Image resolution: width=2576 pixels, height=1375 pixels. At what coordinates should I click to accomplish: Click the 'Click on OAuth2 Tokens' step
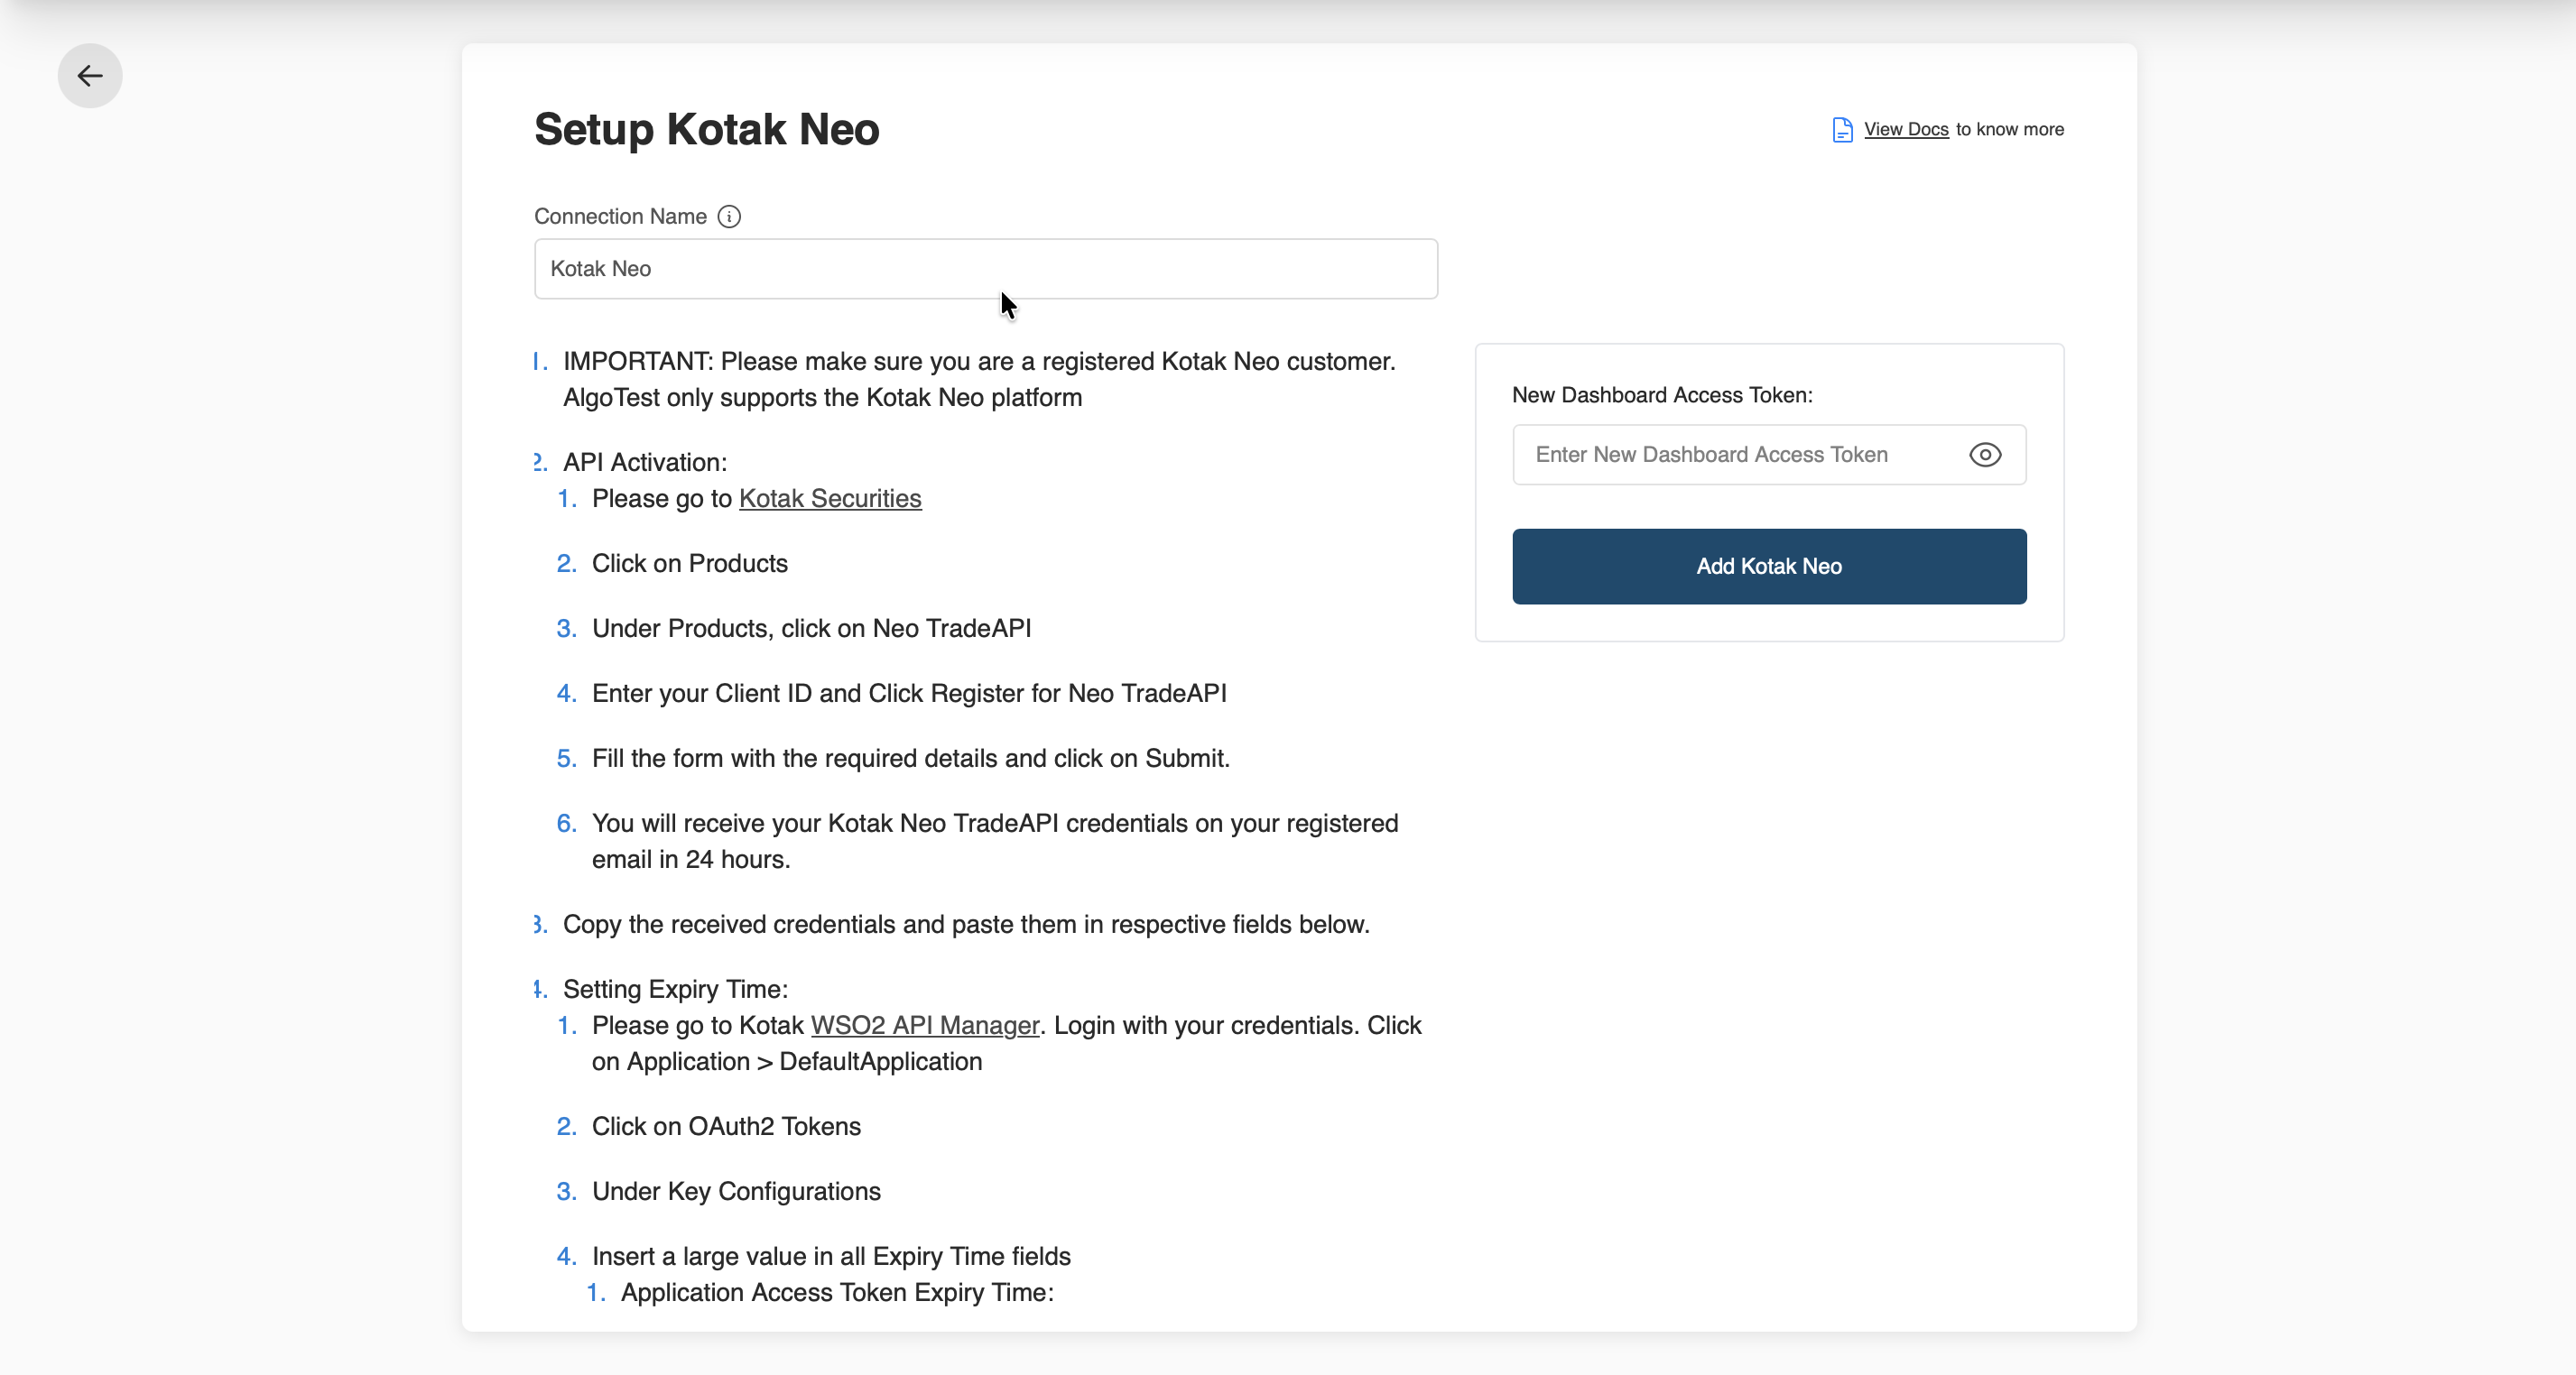point(725,1126)
